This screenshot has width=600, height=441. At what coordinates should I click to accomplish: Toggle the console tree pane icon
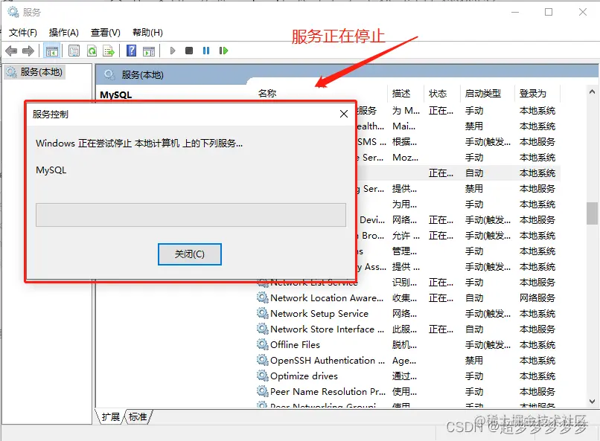(x=51, y=51)
